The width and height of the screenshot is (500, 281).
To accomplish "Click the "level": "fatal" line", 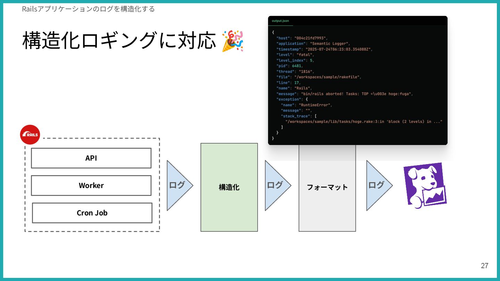I will pyautogui.click(x=295, y=55).
